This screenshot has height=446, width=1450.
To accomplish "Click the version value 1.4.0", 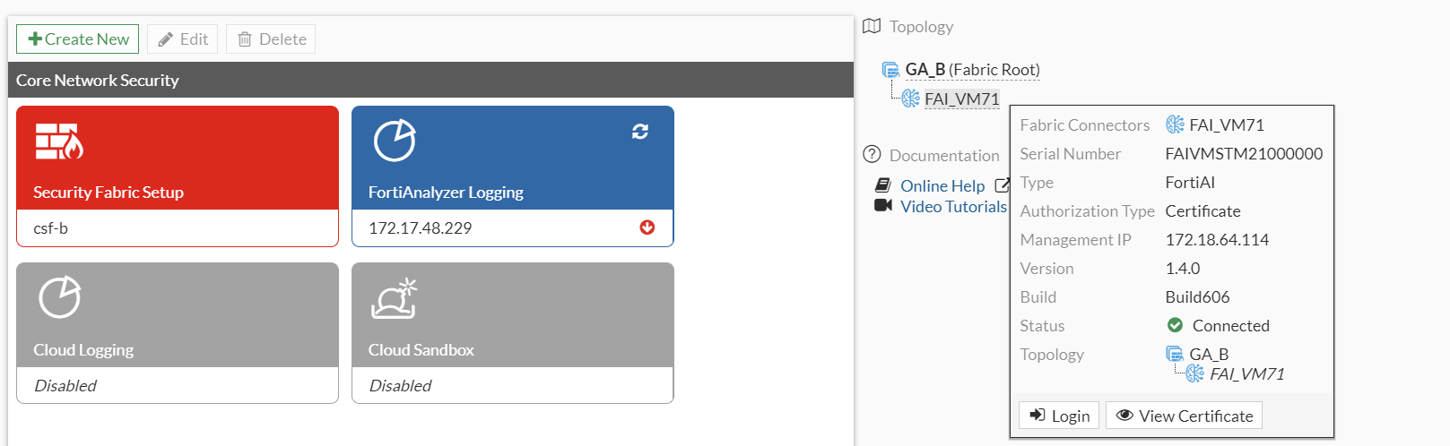I will click(x=1183, y=268).
